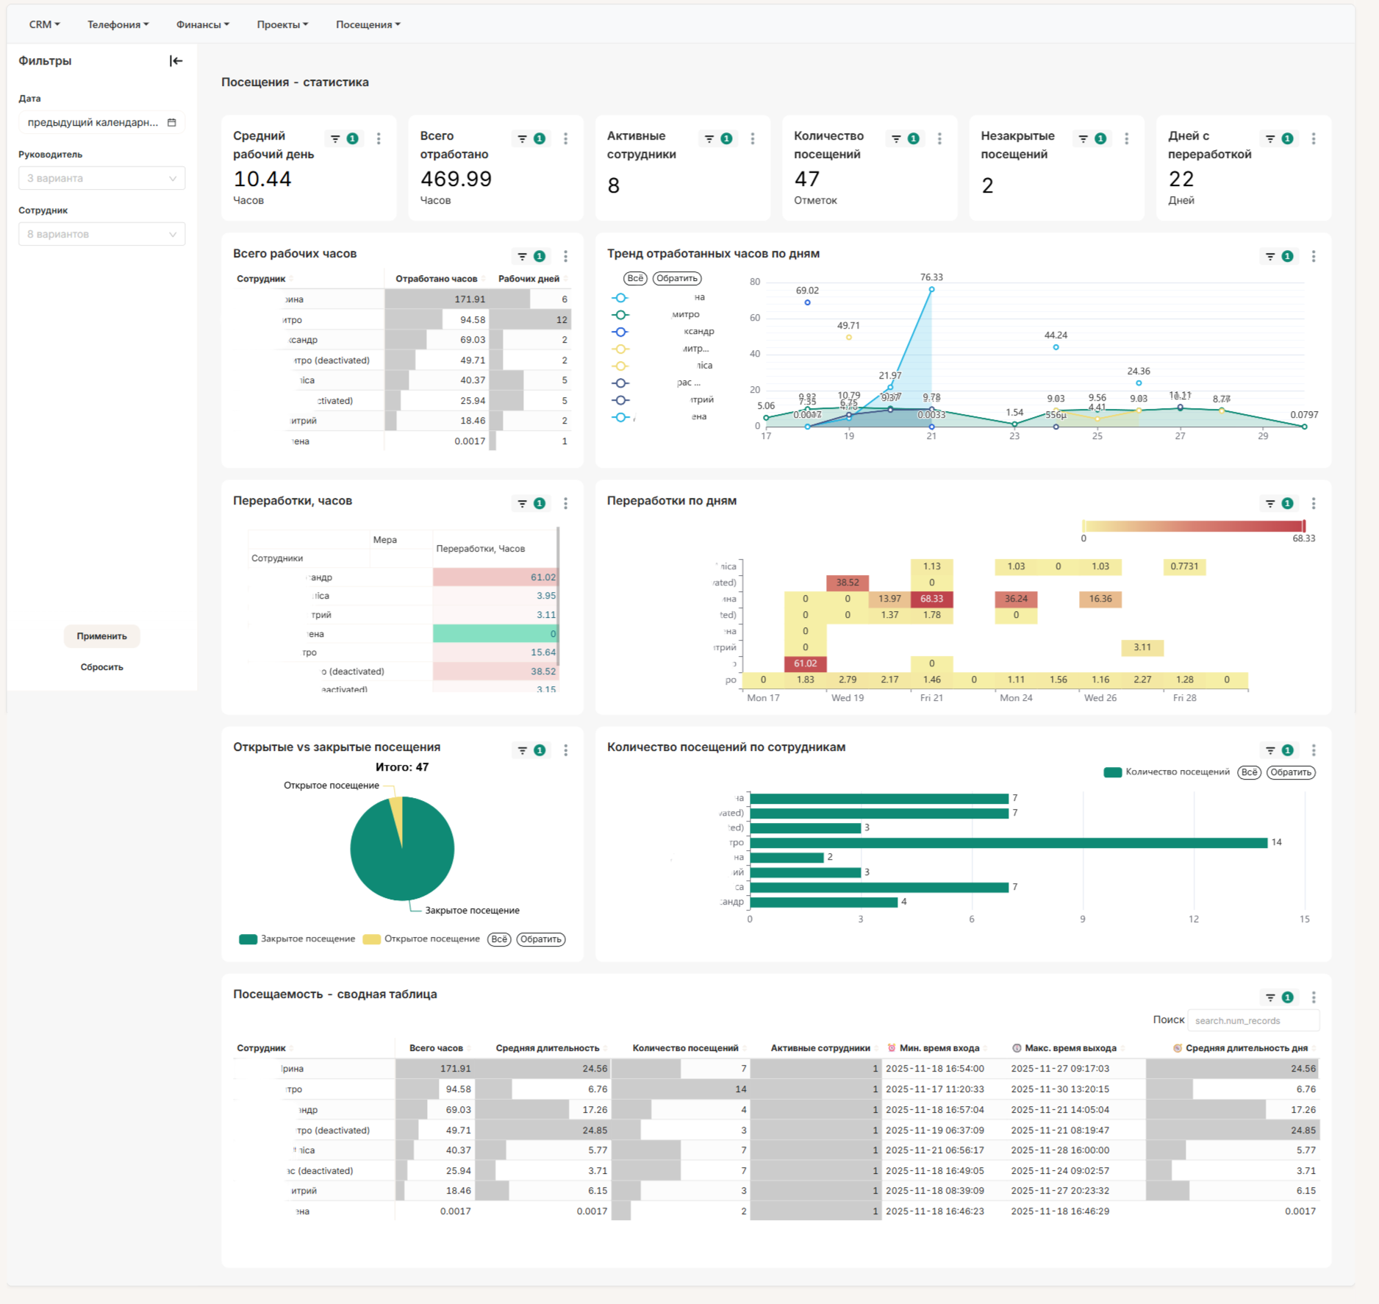Open calendar icon in Дата field
The image size is (1379, 1304).
172,122
